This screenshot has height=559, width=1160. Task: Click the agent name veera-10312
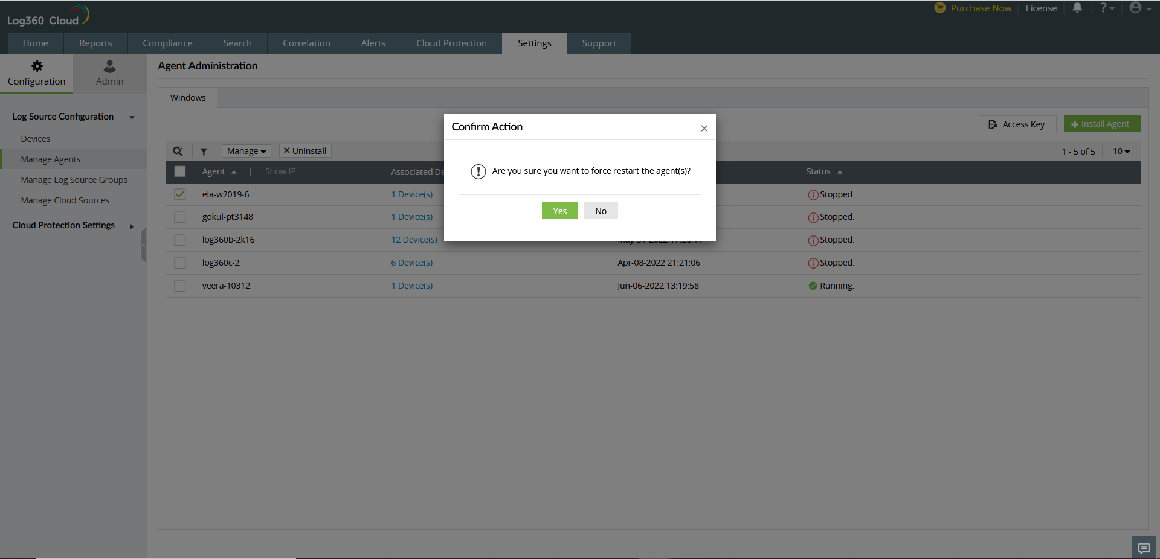pyautogui.click(x=226, y=286)
